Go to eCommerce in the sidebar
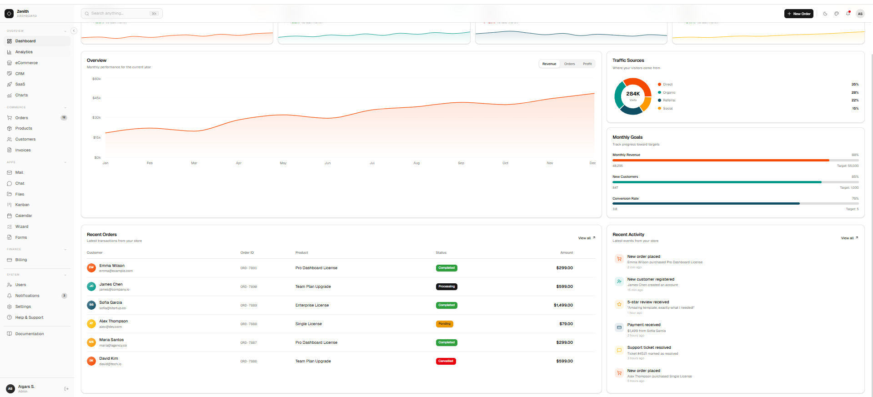 click(x=37, y=63)
